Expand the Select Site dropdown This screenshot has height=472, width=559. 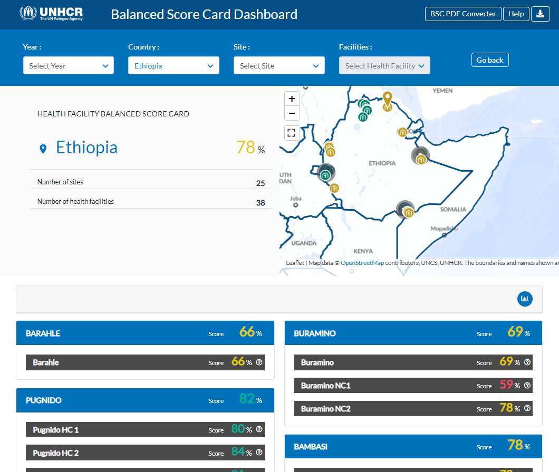[x=279, y=66]
